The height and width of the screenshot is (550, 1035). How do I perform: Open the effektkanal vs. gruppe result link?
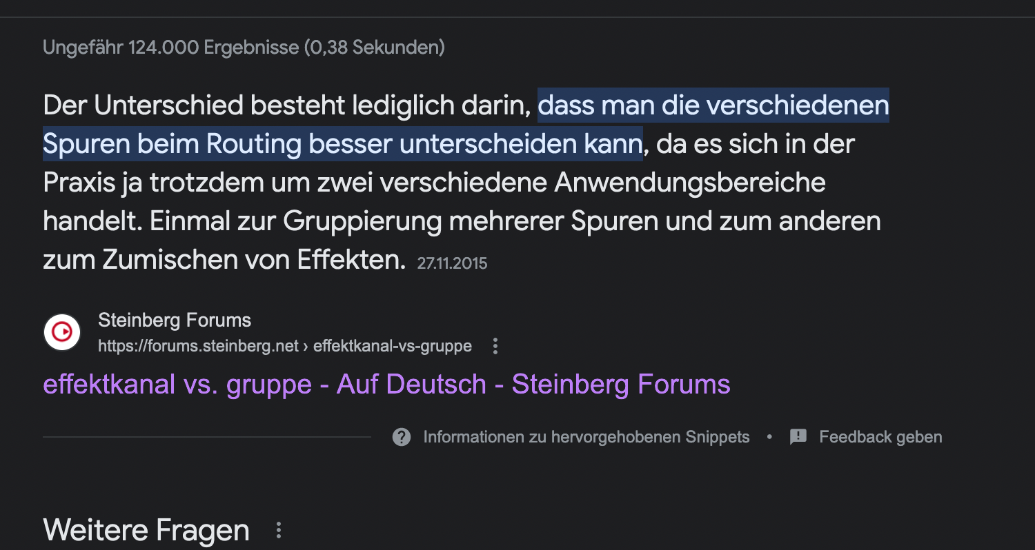[x=386, y=384]
